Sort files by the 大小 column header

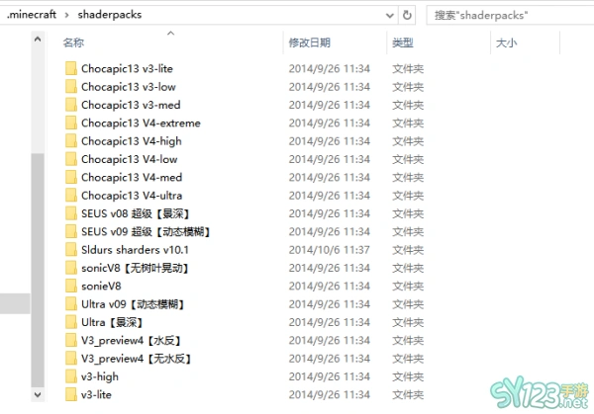pos(507,42)
